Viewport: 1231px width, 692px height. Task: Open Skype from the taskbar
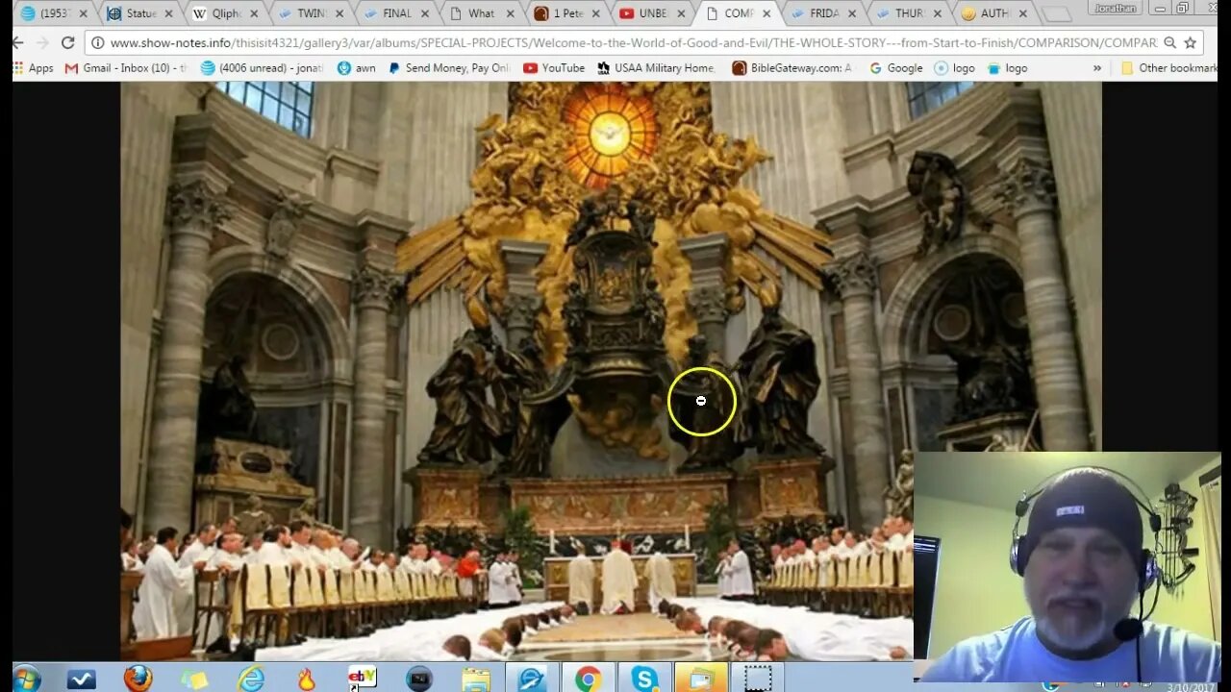pos(644,679)
